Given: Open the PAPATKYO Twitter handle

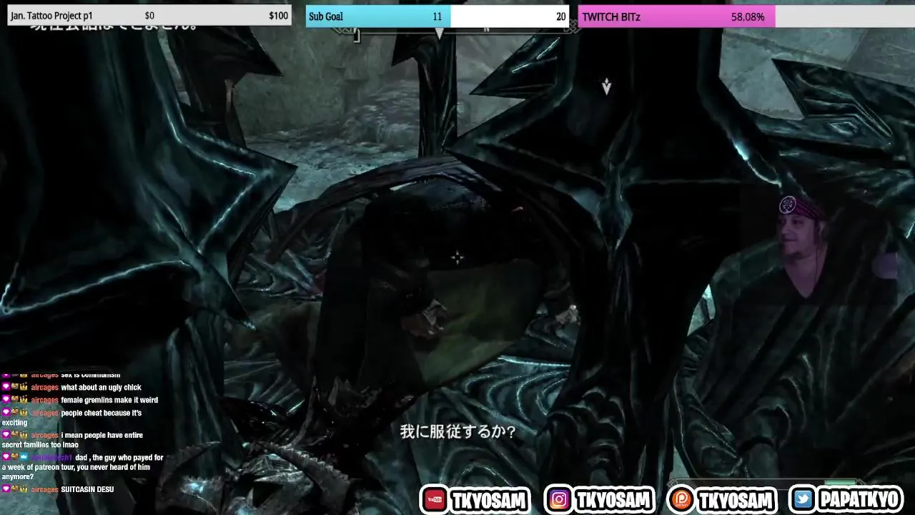Looking at the screenshot, I should tap(859, 500).
